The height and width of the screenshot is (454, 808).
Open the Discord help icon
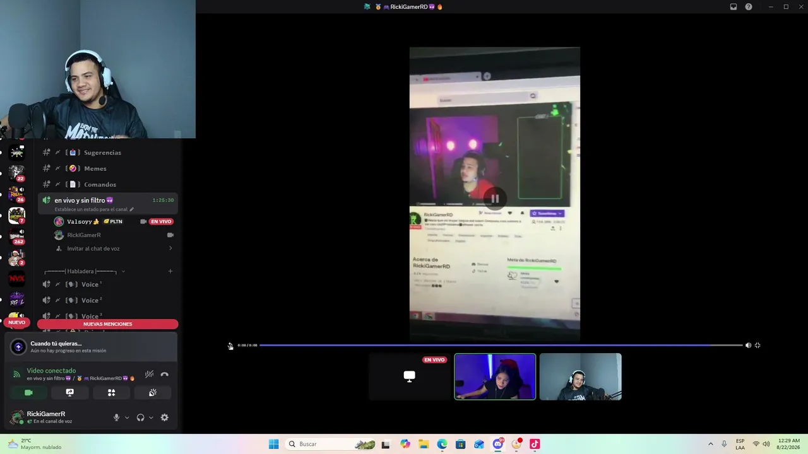point(749,7)
